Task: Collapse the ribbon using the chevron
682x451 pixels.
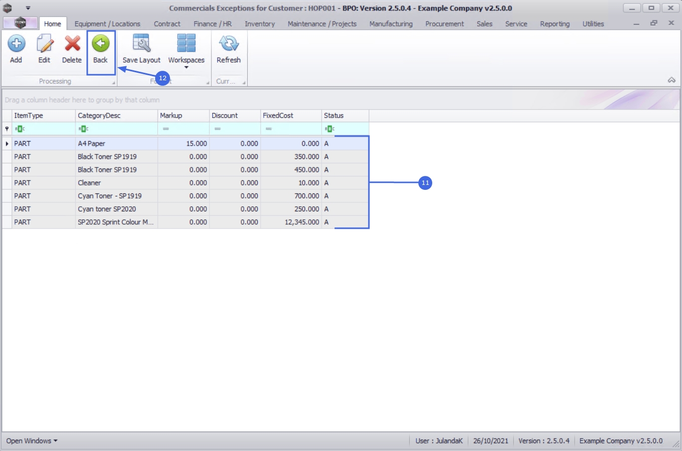Action: 672,80
